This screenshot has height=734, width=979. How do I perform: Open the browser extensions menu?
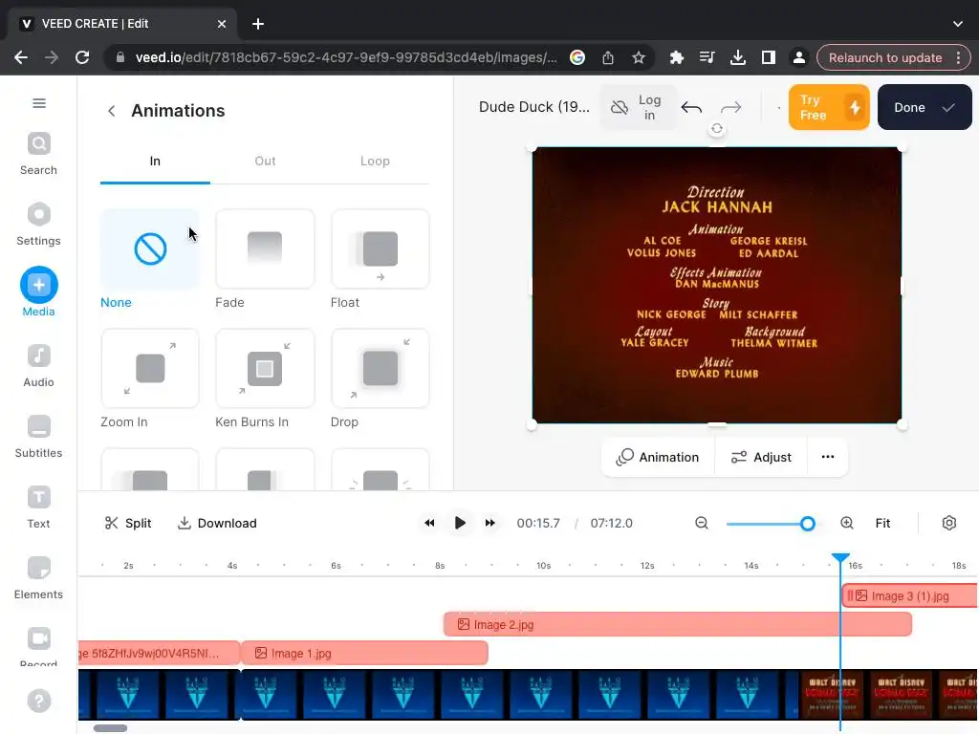(x=676, y=57)
